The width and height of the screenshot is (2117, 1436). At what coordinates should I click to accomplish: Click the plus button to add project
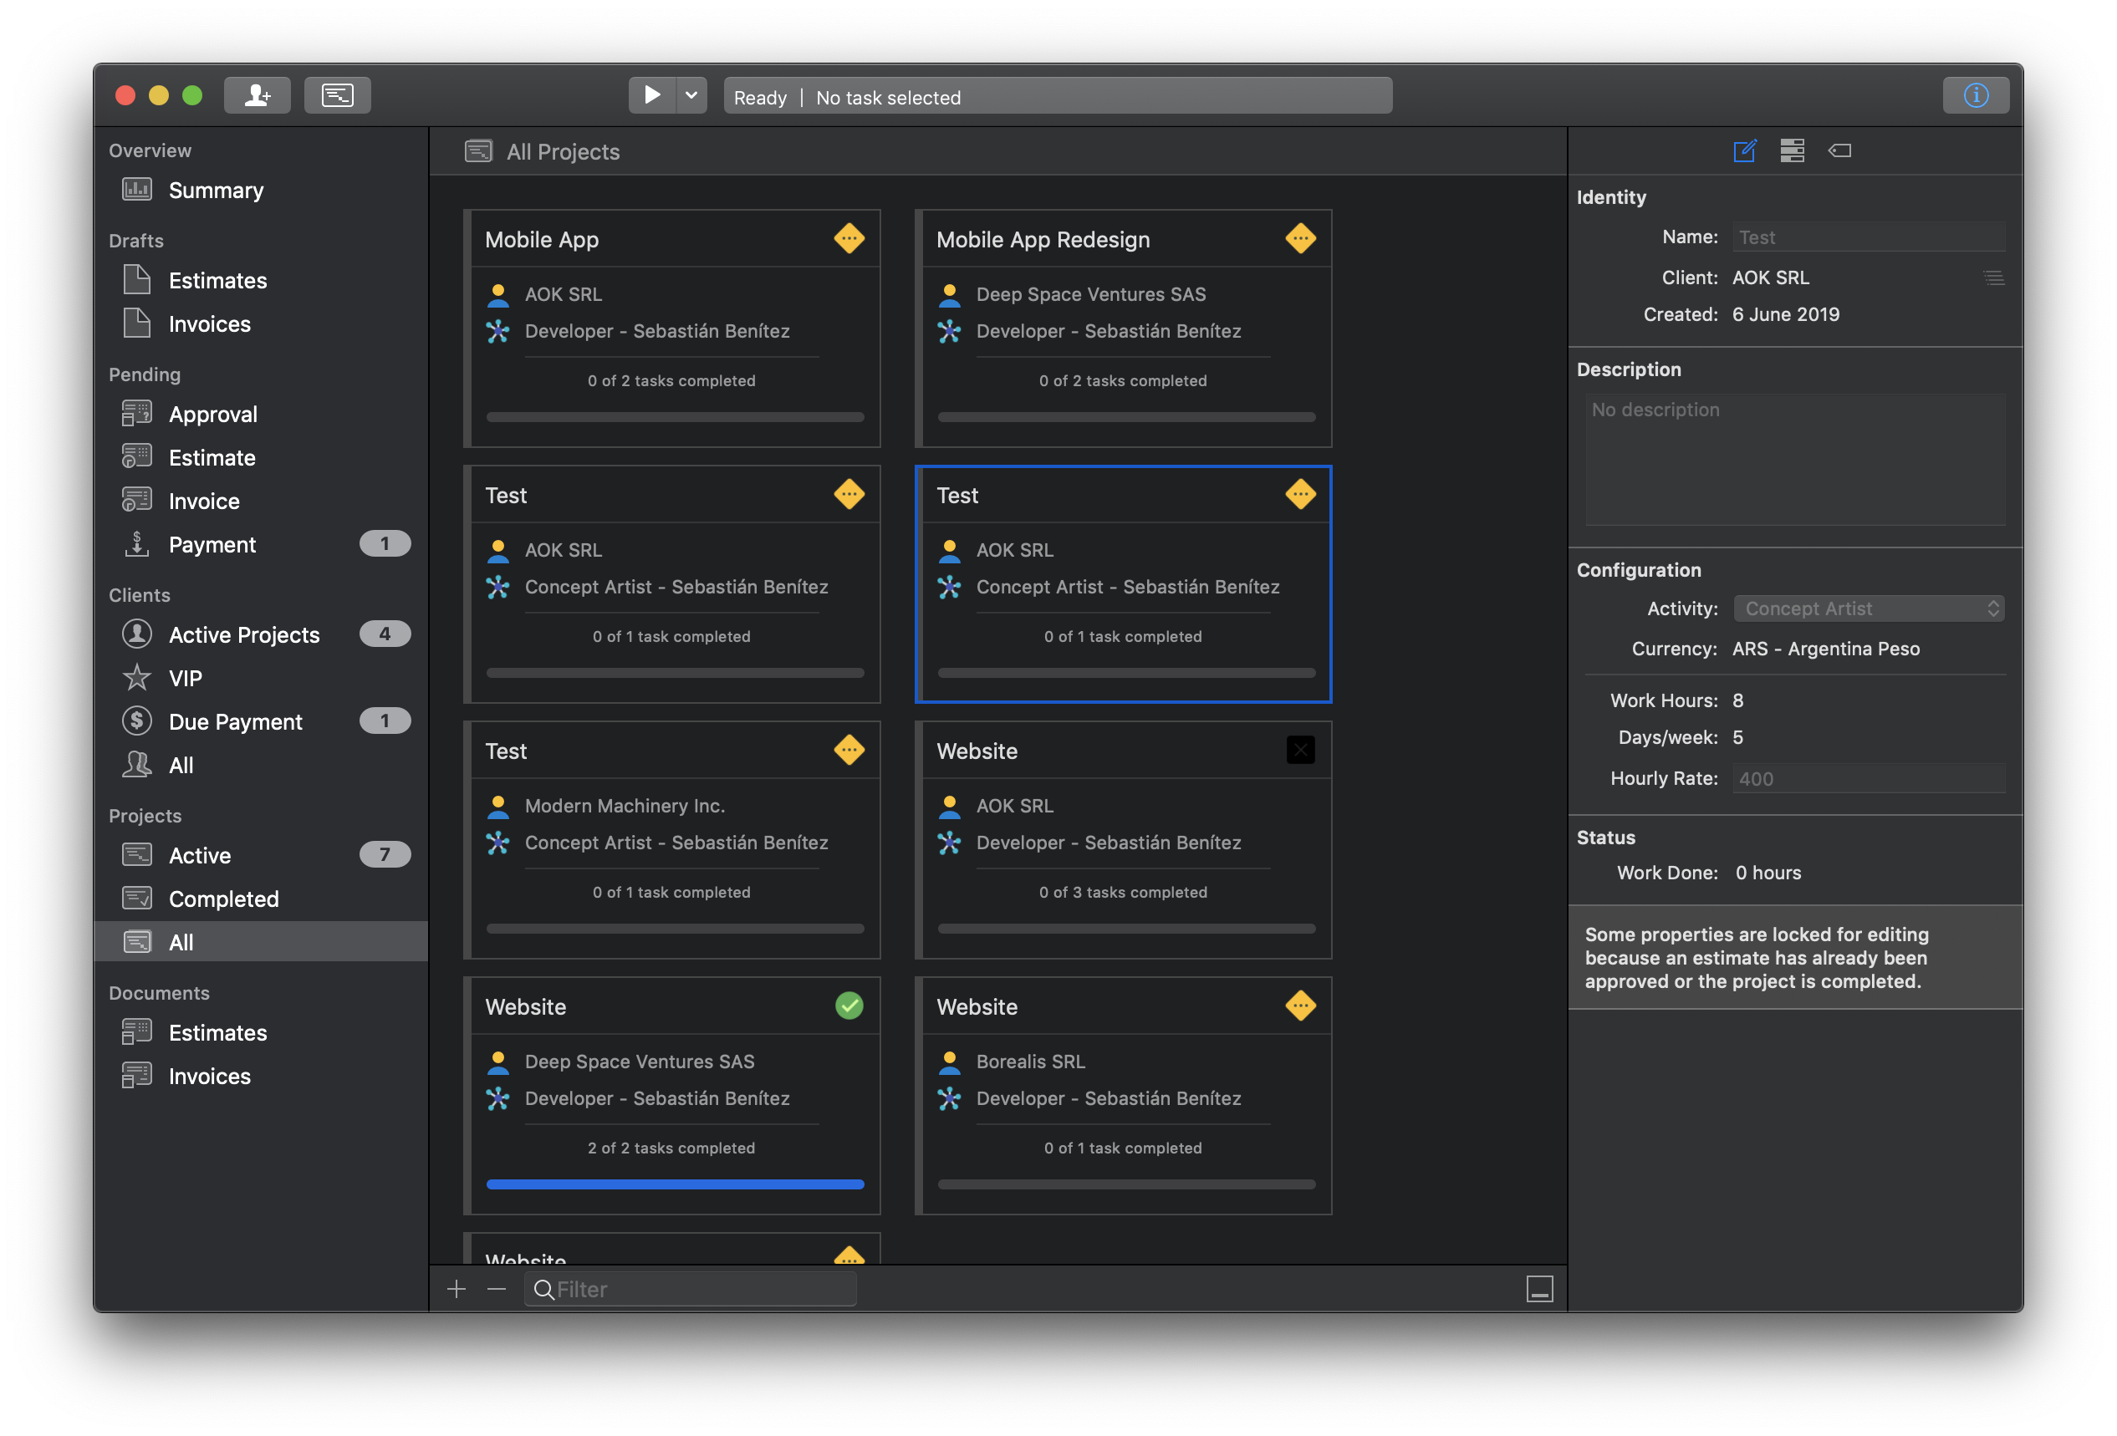point(457,1289)
